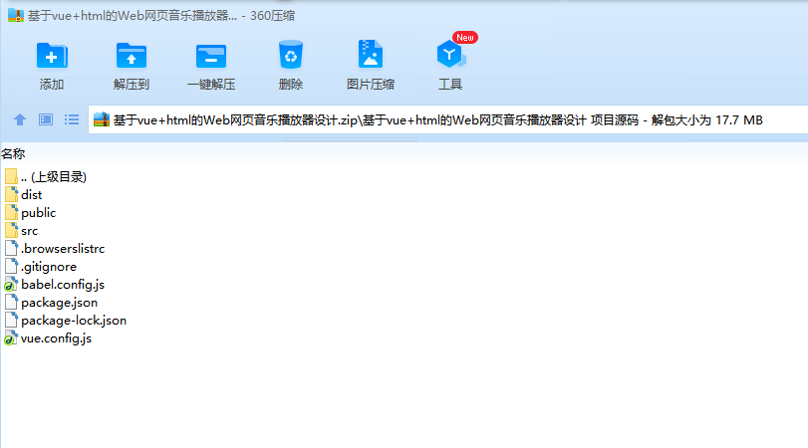
Task: Select the .. (上级目录) parent folder row
Action: tap(46, 176)
